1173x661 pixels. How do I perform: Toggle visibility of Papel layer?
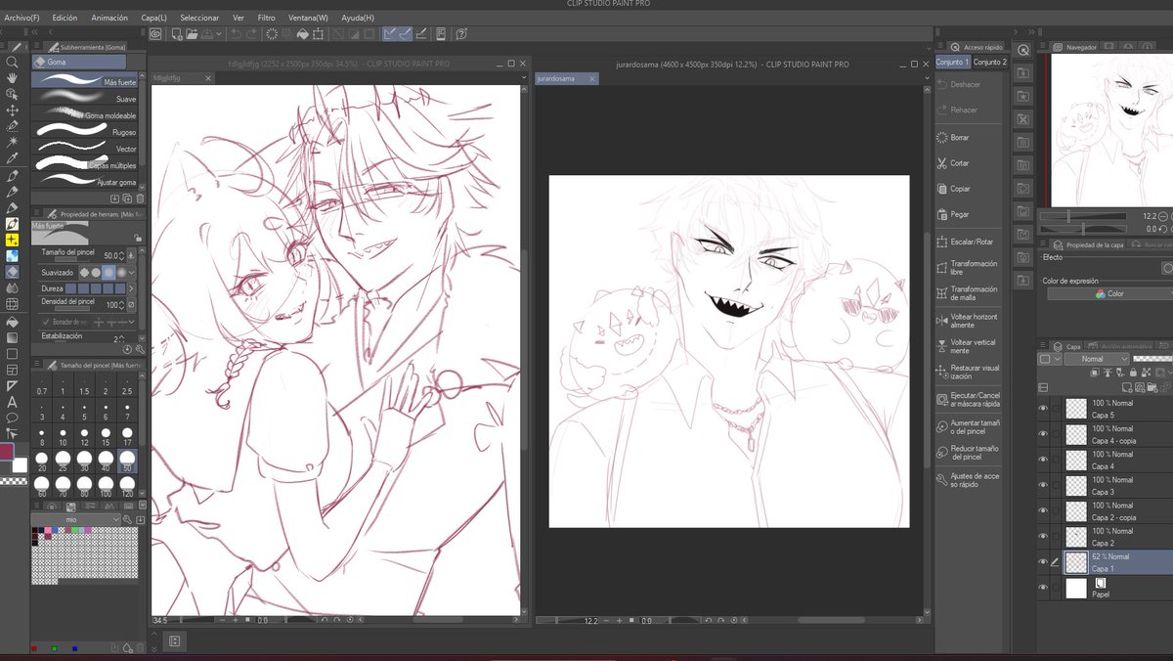pyautogui.click(x=1043, y=588)
